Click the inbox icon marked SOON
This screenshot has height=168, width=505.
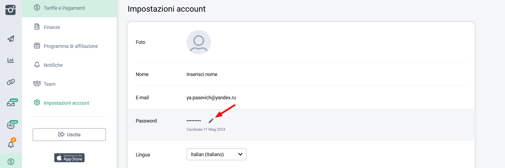coord(11,103)
